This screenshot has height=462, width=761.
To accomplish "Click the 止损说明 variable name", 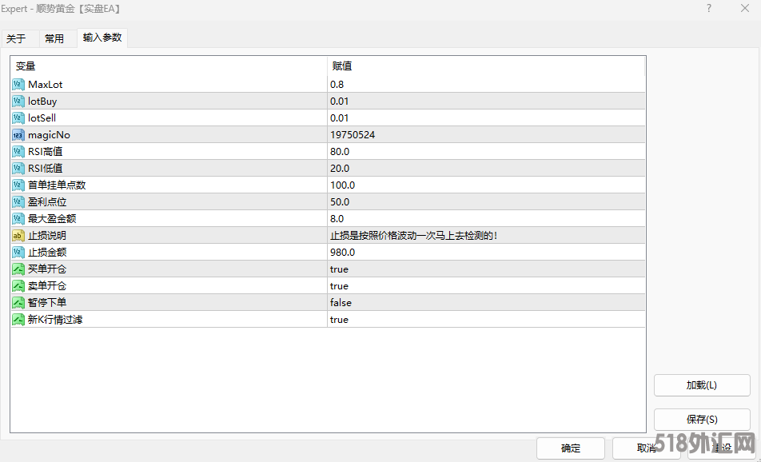I will pyautogui.click(x=47, y=235).
